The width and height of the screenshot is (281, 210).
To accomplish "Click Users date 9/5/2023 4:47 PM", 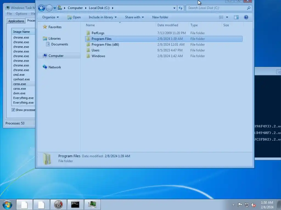I will pyautogui.click(x=170, y=50).
